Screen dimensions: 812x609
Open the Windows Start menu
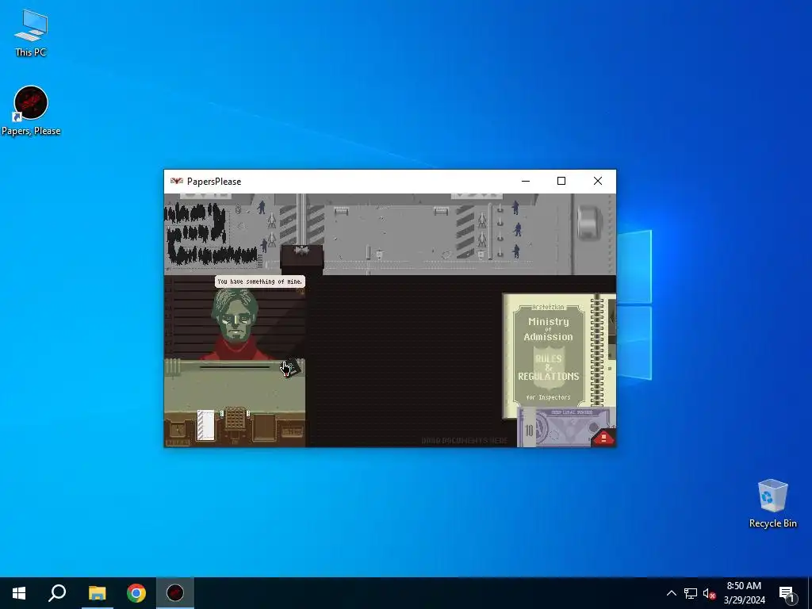pyautogui.click(x=19, y=593)
